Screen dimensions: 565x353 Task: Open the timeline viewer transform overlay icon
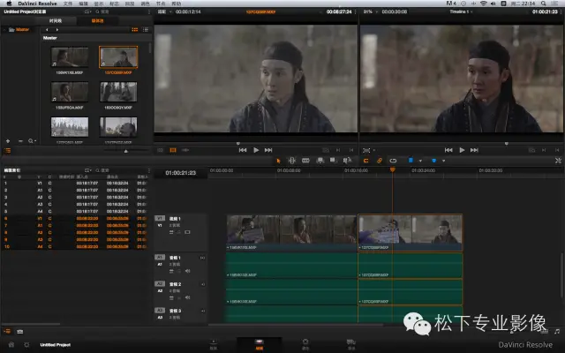pos(366,150)
